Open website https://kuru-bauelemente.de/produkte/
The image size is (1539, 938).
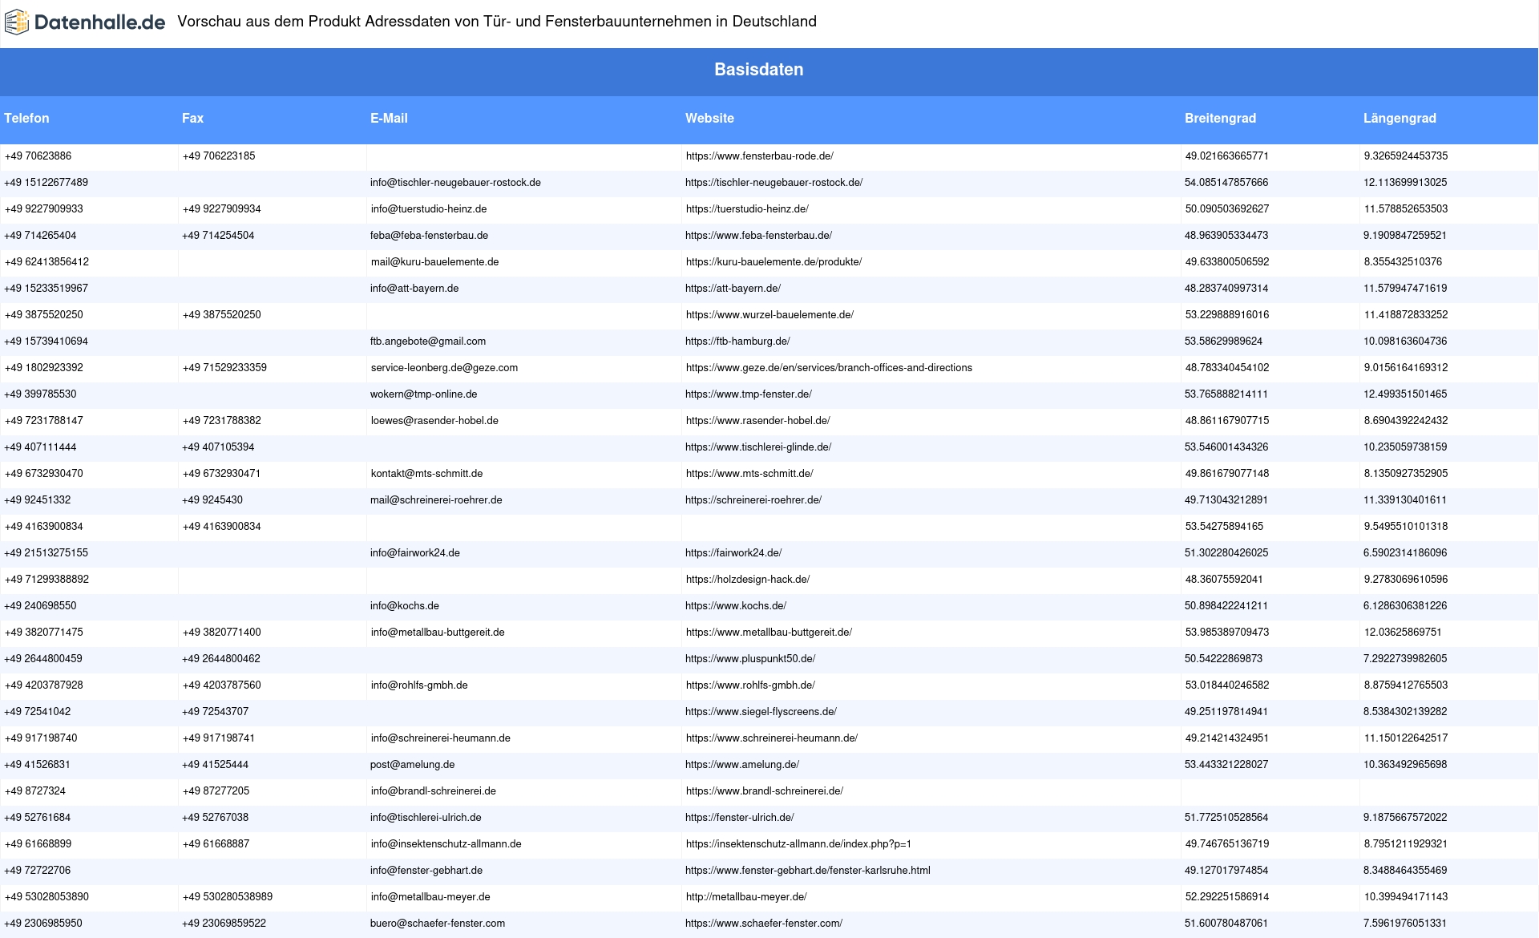click(x=774, y=262)
